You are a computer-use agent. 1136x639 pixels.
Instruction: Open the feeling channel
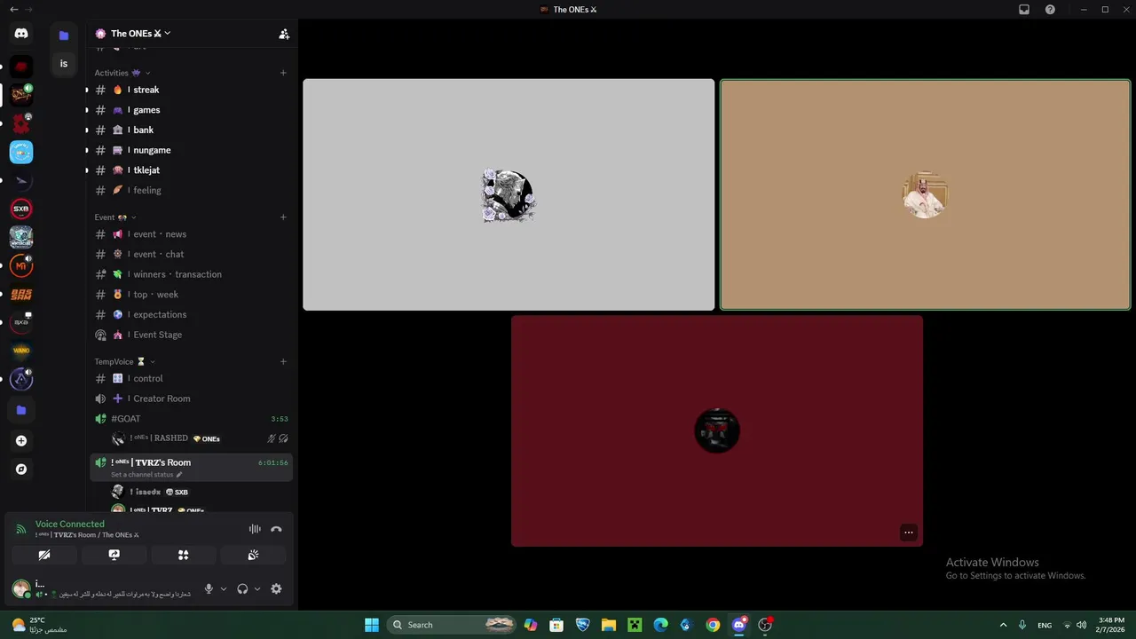point(191,190)
